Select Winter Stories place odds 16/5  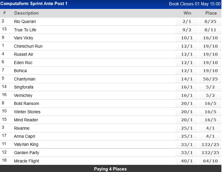pos(211,112)
